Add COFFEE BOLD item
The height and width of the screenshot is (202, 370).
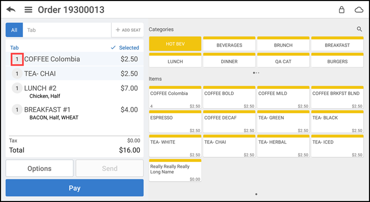[229, 98]
